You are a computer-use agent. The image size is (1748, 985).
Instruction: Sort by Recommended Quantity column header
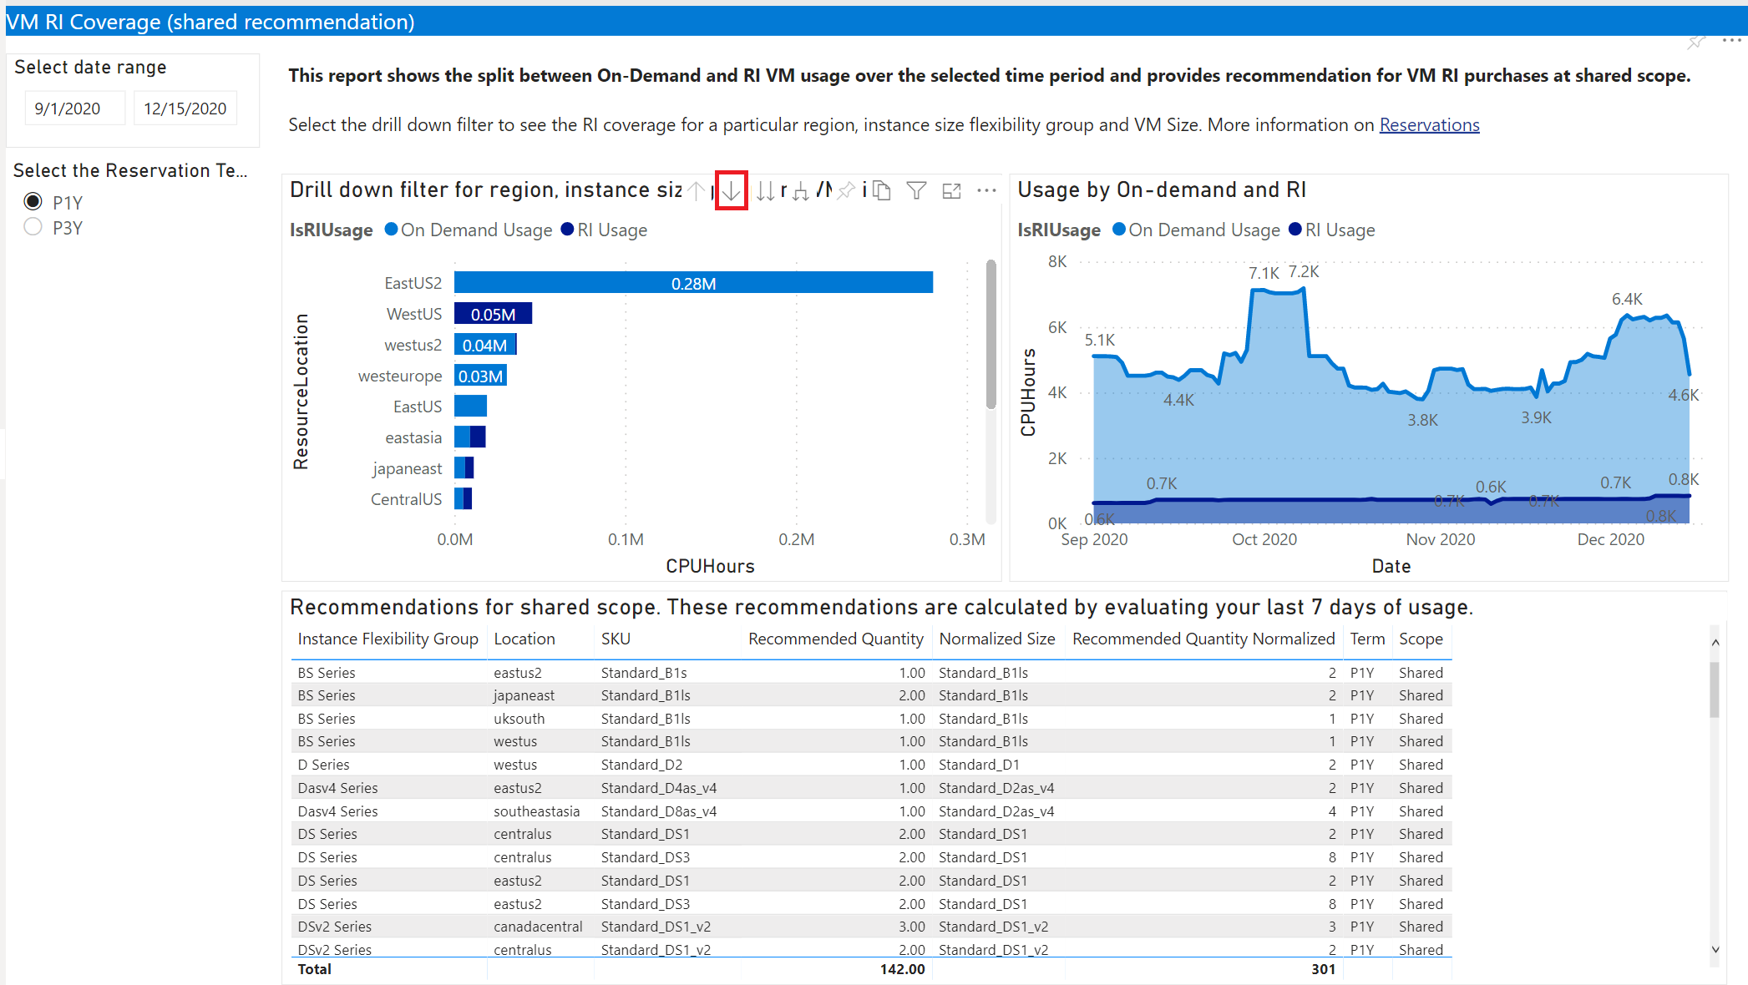[x=835, y=639]
